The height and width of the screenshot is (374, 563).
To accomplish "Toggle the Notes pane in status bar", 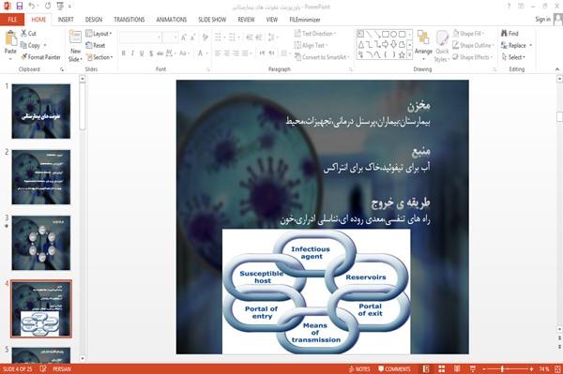I will [x=359, y=368].
